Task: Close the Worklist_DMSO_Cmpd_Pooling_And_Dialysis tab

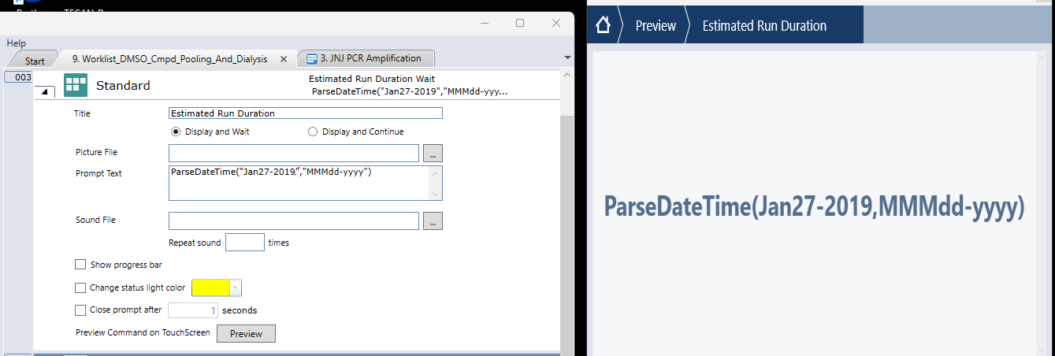Action: (284, 59)
